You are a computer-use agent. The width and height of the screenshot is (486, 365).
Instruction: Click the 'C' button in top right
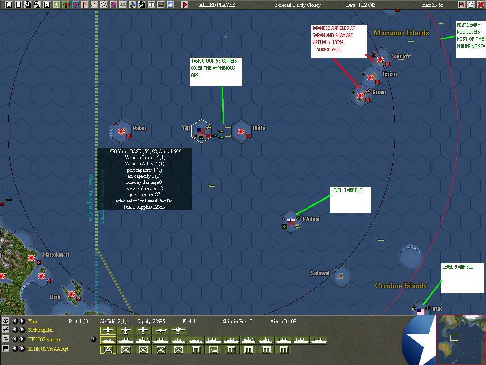[471, 5]
